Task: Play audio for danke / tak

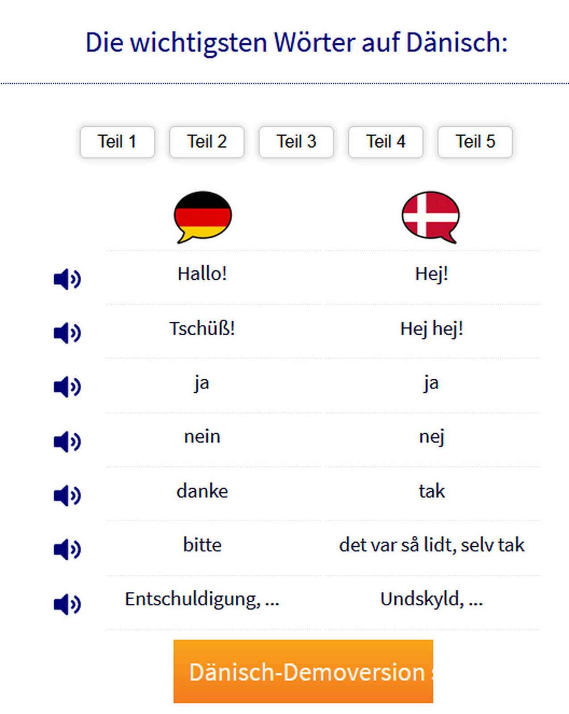Action: (x=67, y=495)
